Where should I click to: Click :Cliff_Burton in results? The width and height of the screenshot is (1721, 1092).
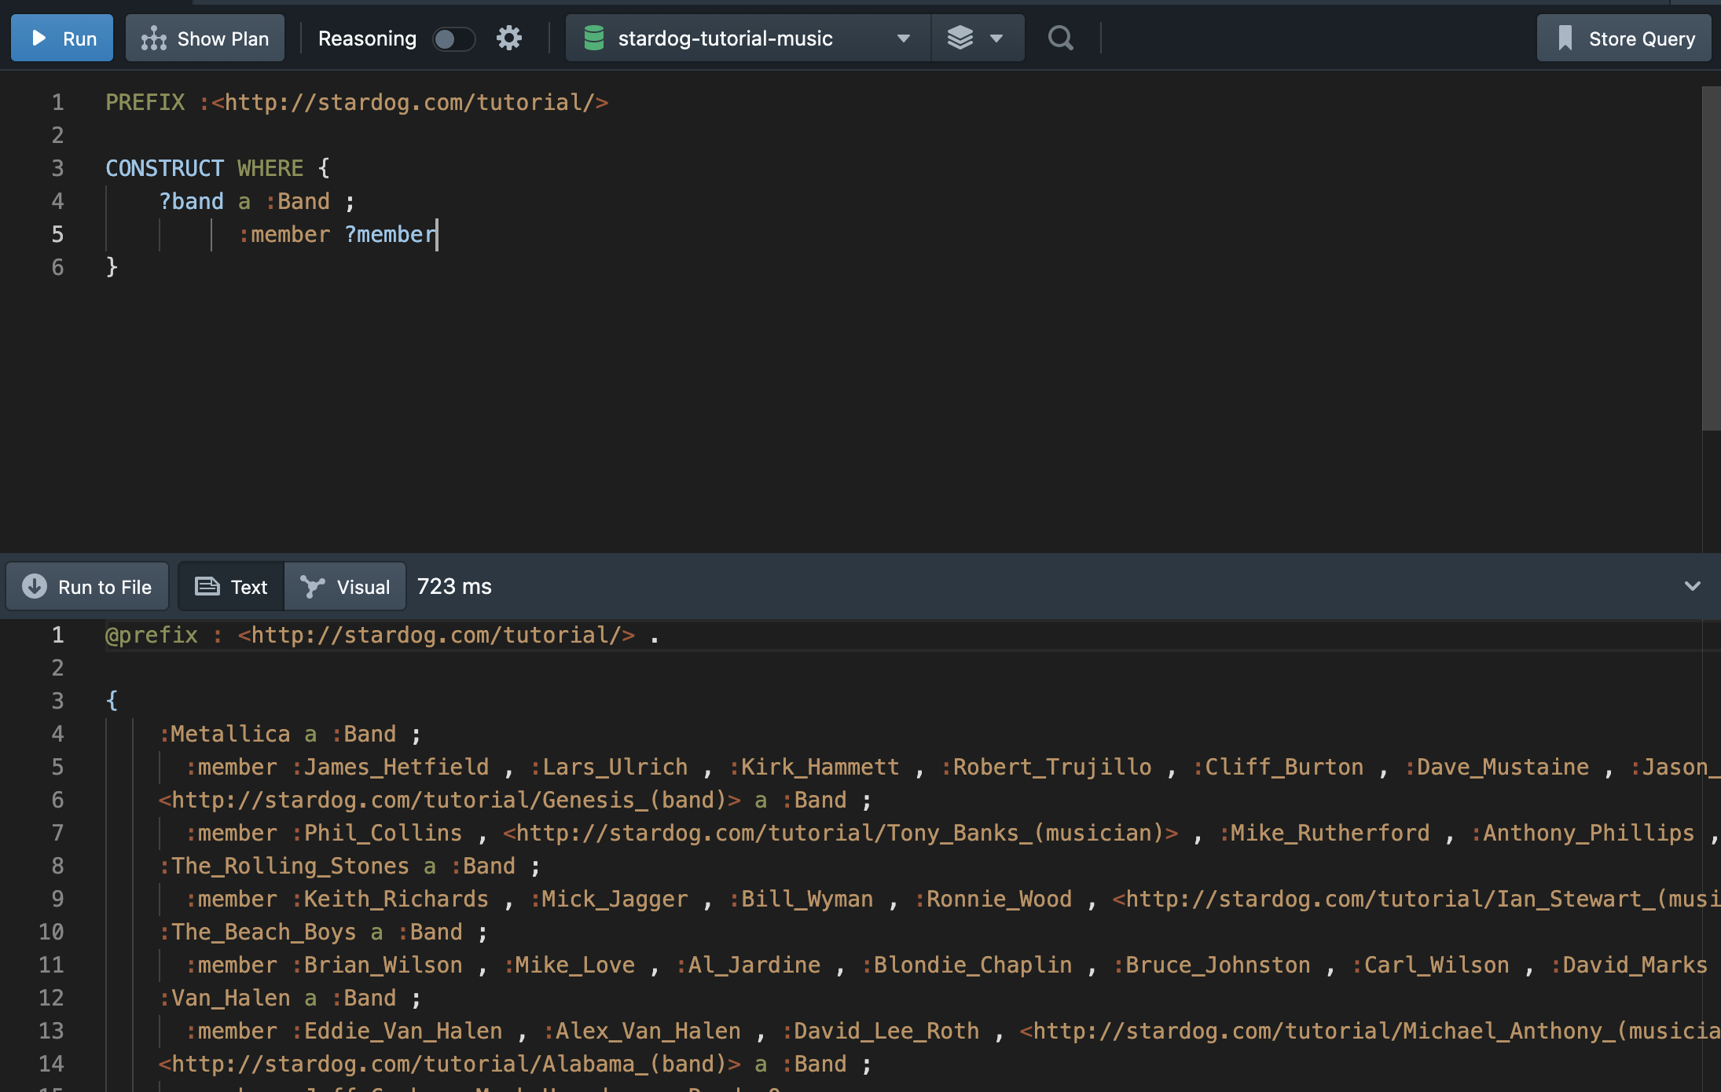tap(1279, 767)
